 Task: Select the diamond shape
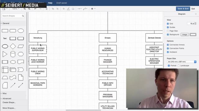[x=13, y=46]
